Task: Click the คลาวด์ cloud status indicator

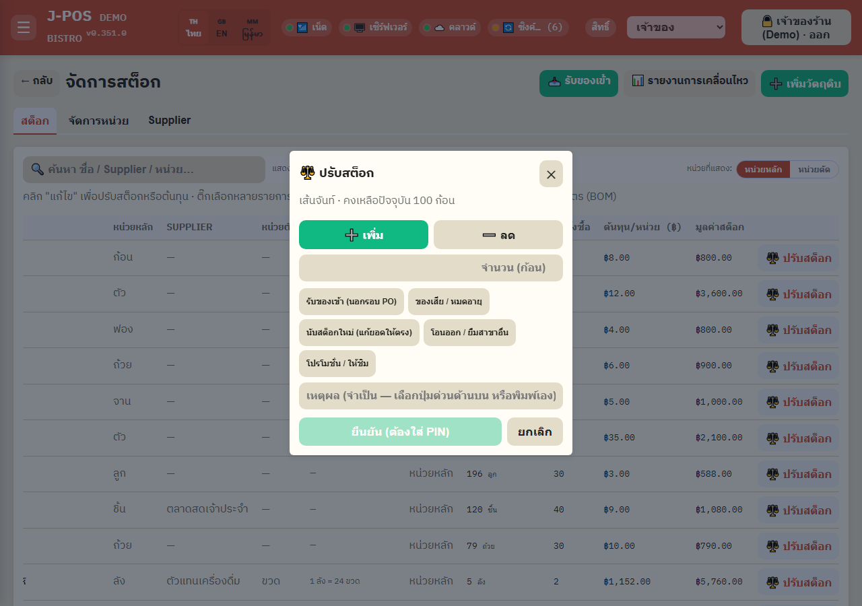Action: pos(449,28)
